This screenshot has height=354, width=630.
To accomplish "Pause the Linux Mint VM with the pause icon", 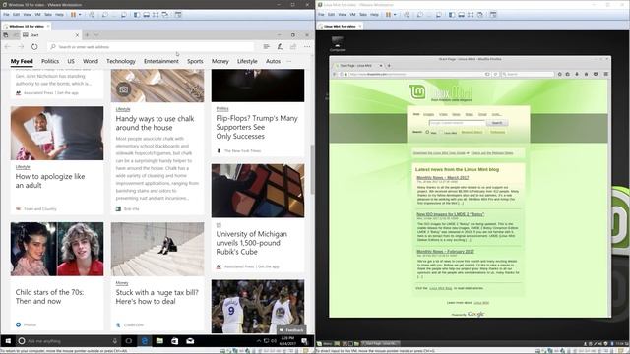I will coord(388,15).
